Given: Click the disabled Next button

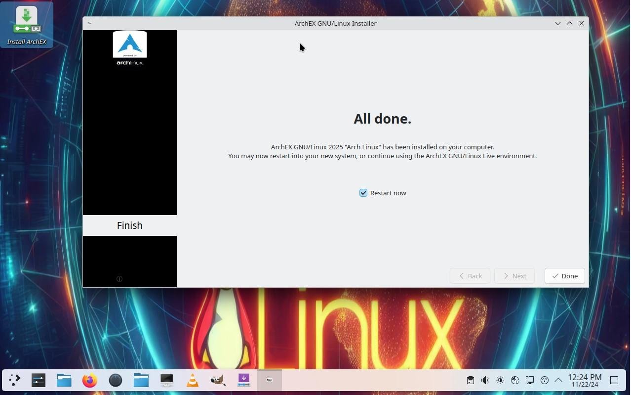Looking at the screenshot, I should coord(514,276).
